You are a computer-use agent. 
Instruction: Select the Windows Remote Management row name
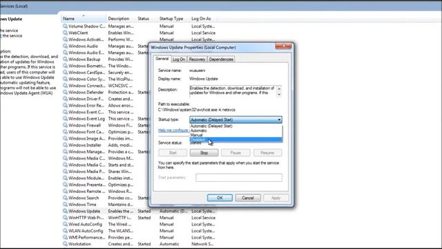87,192
